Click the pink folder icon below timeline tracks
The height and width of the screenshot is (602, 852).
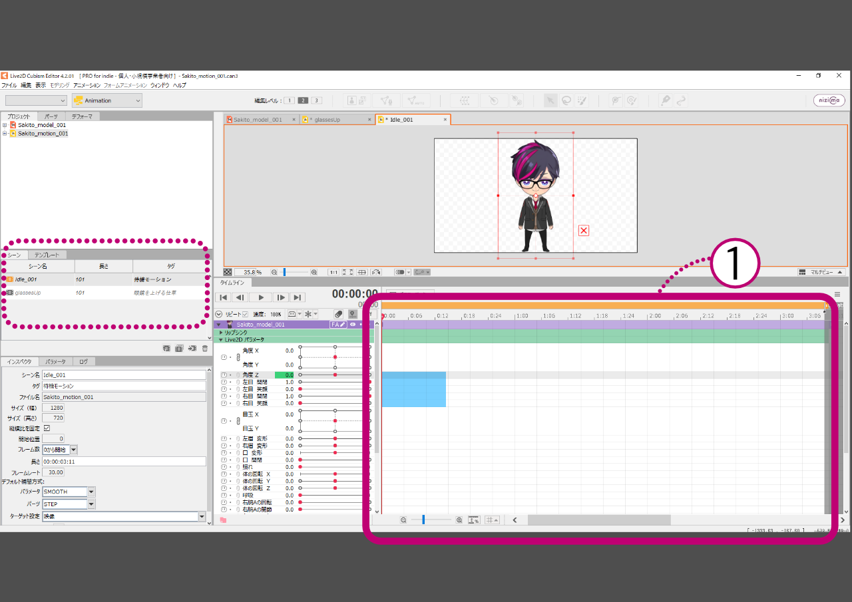[x=224, y=520]
